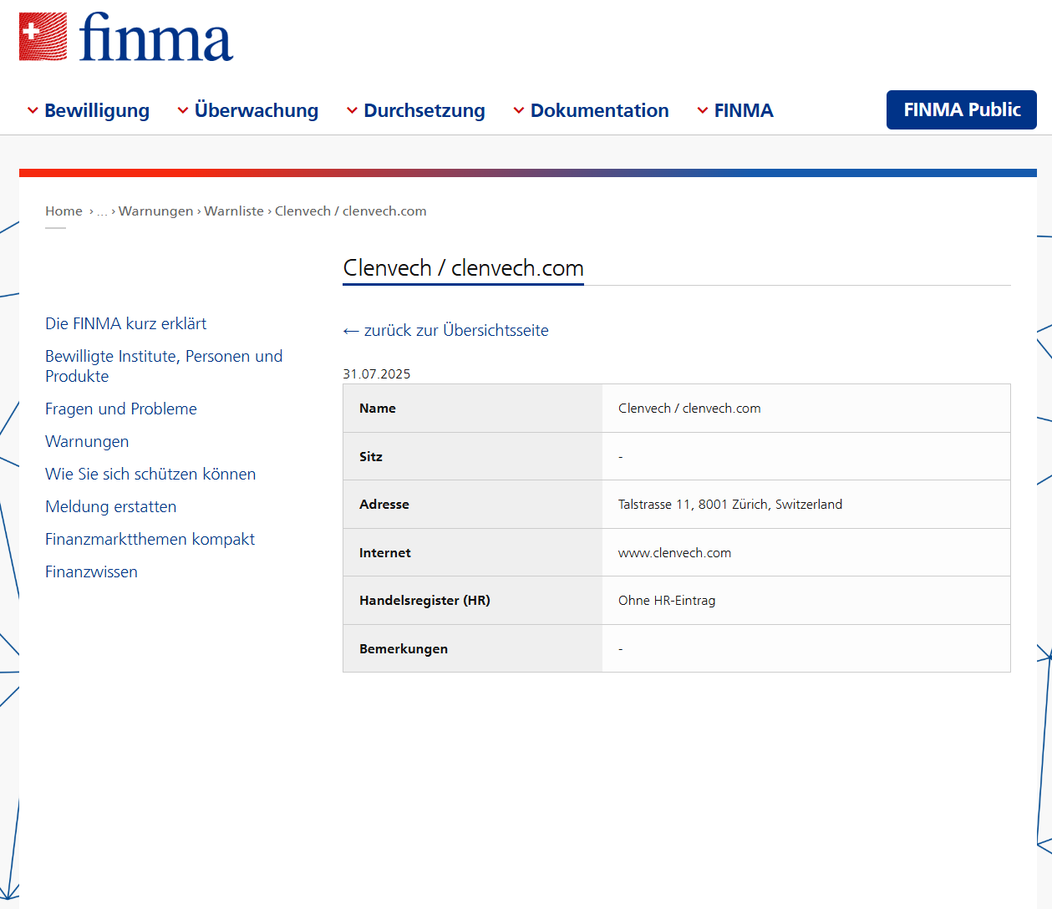Click the name value Clenvech / clenvech.com
This screenshot has width=1052, height=909.
coord(689,409)
